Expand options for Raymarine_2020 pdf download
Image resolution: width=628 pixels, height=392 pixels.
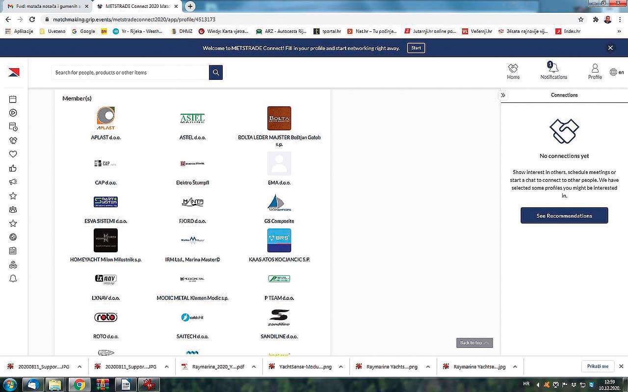254,367
